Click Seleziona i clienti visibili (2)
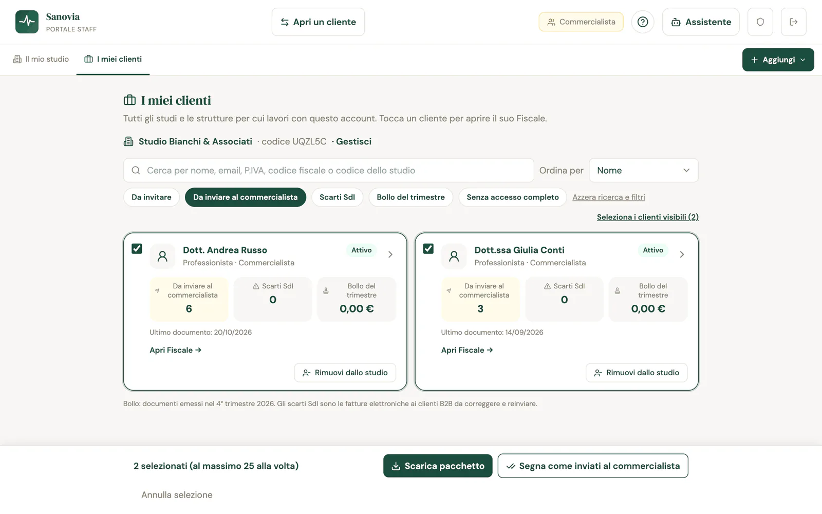Screen dimensions: 822x514 (x=648, y=217)
